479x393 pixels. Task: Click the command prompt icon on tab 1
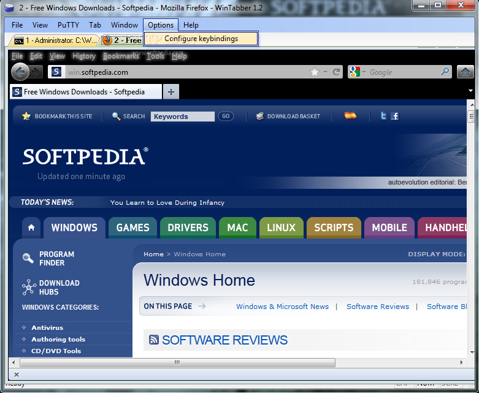(19, 40)
